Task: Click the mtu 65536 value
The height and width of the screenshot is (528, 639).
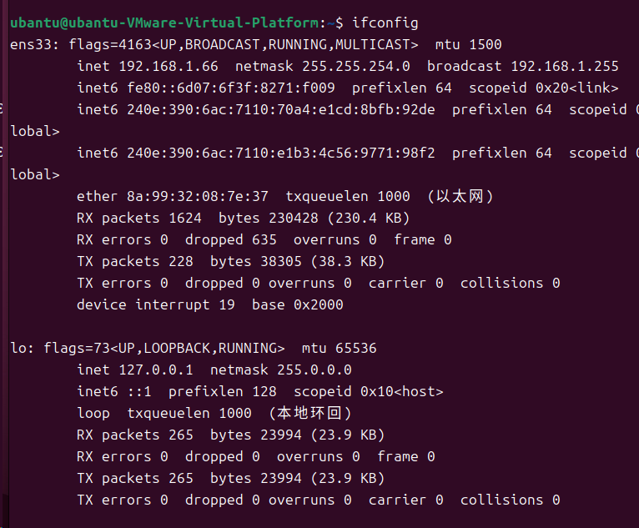Action: (x=339, y=348)
